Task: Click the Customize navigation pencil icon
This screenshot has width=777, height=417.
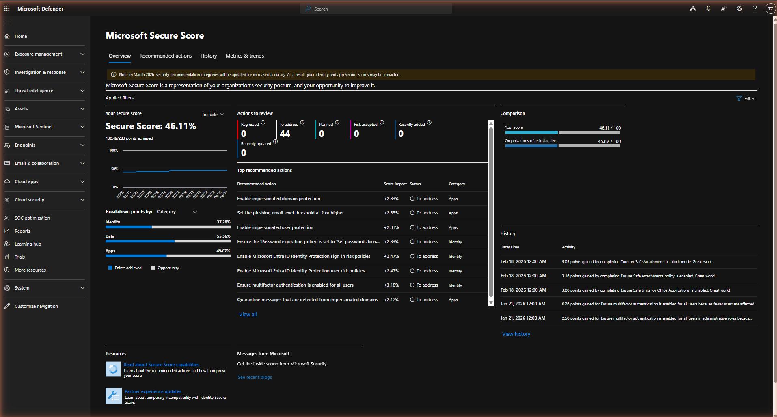Action: [7, 306]
